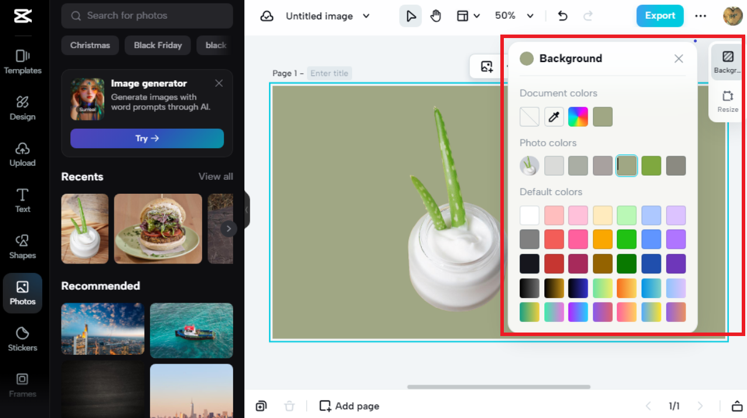Click the horizontal canvas scrollbar
The width and height of the screenshot is (747, 418).
[x=499, y=387]
